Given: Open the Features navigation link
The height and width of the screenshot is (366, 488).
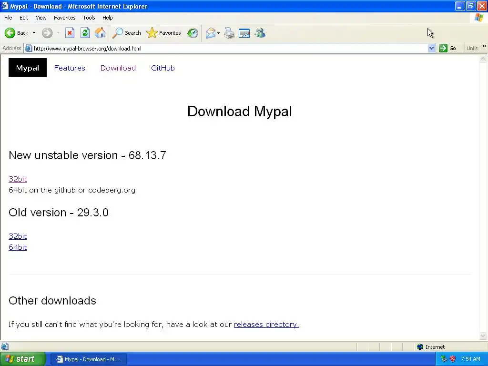Looking at the screenshot, I should (x=70, y=68).
